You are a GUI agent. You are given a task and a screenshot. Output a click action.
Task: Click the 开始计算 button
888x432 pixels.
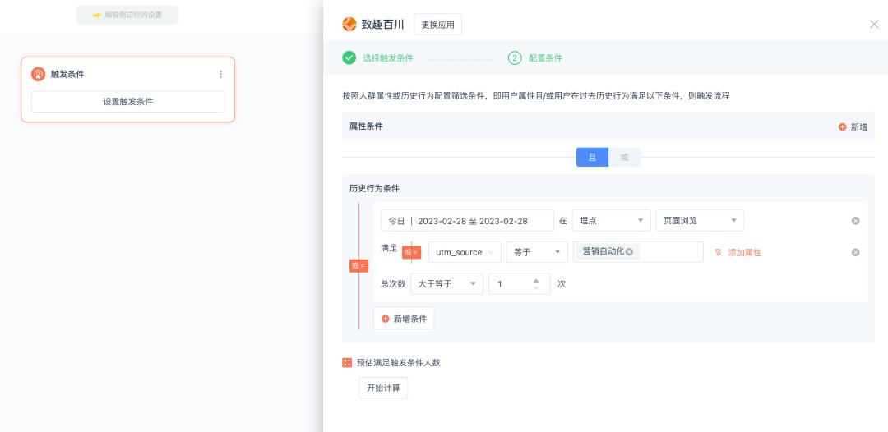click(383, 388)
